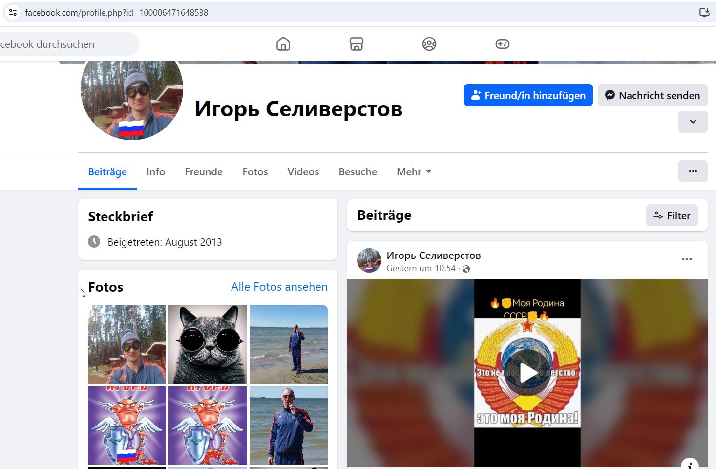This screenshot has height=469, width=716.
Task: Switch to the Beiträge tab
Action: pyautogui.click(x=107, y=171)
